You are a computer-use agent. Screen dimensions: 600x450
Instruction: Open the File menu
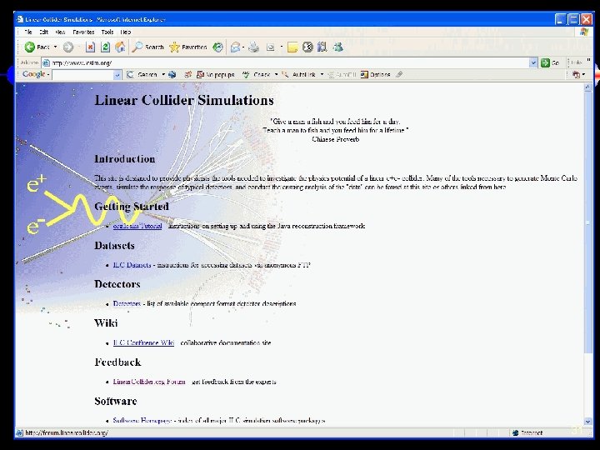28,32
